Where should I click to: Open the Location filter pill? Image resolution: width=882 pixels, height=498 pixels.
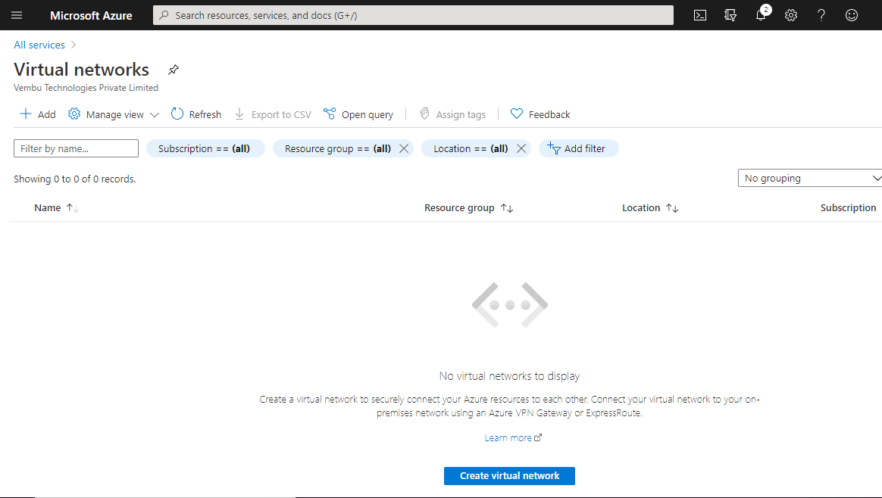click(x=471, y=148)
